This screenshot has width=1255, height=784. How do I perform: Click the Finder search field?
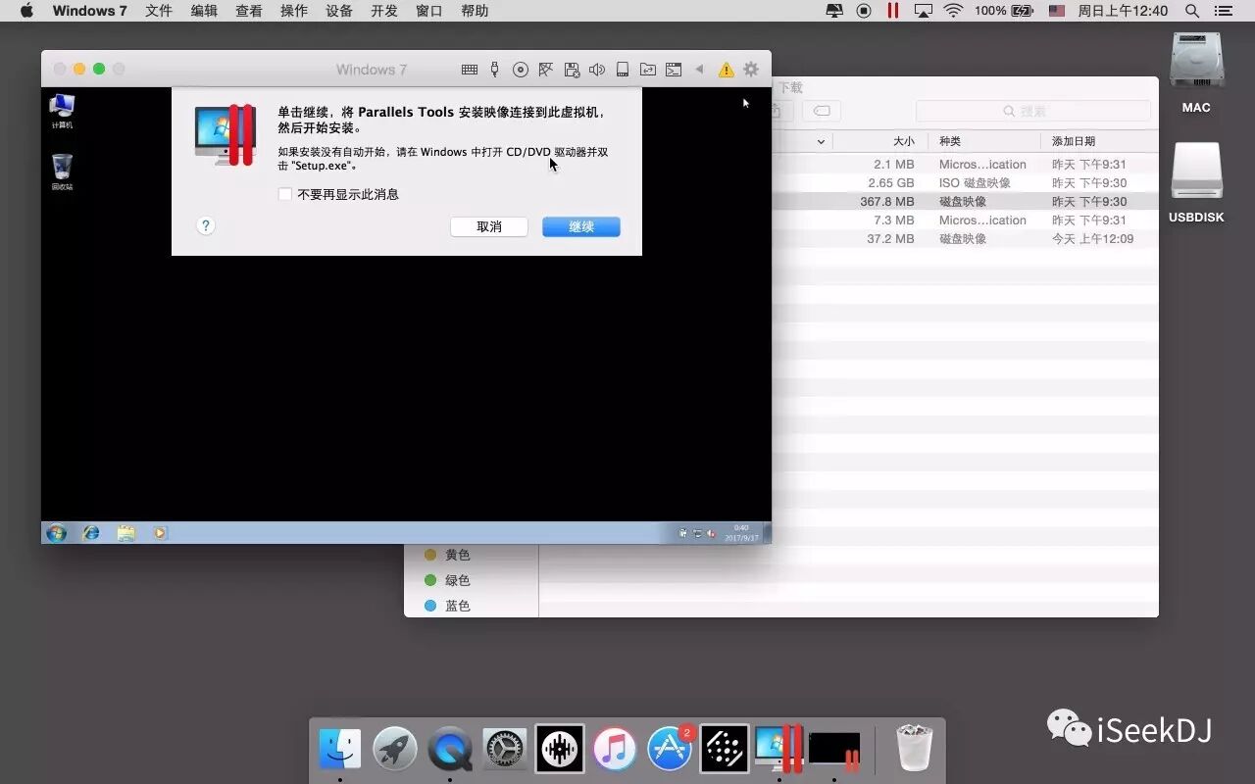(x=1033, y=111)
